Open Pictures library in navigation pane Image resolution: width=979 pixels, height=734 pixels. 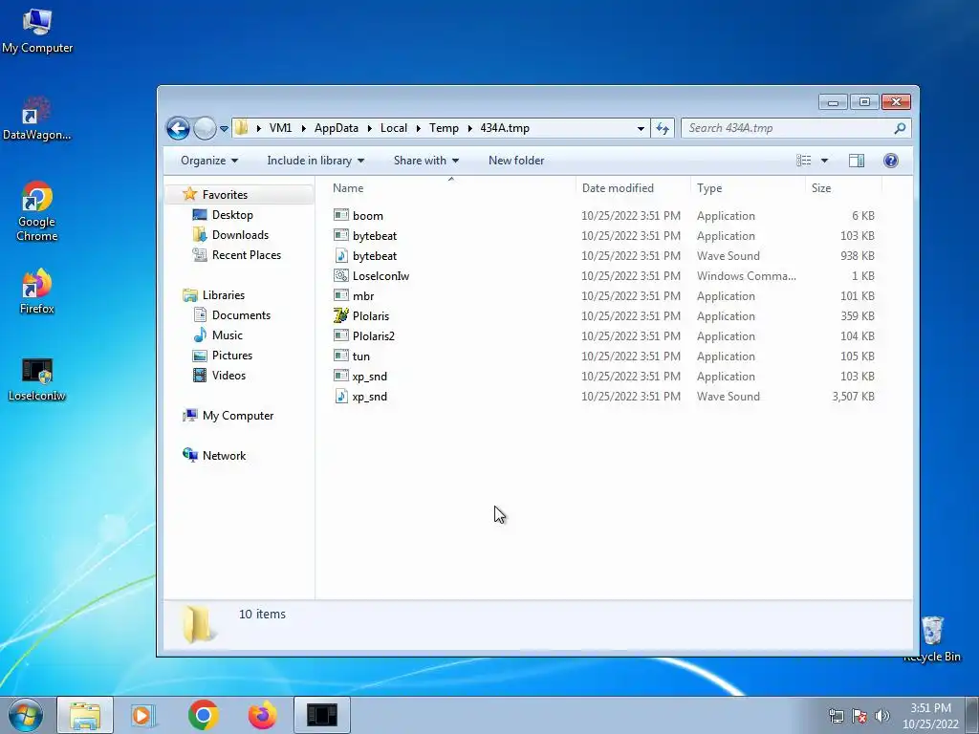[231, 356]
